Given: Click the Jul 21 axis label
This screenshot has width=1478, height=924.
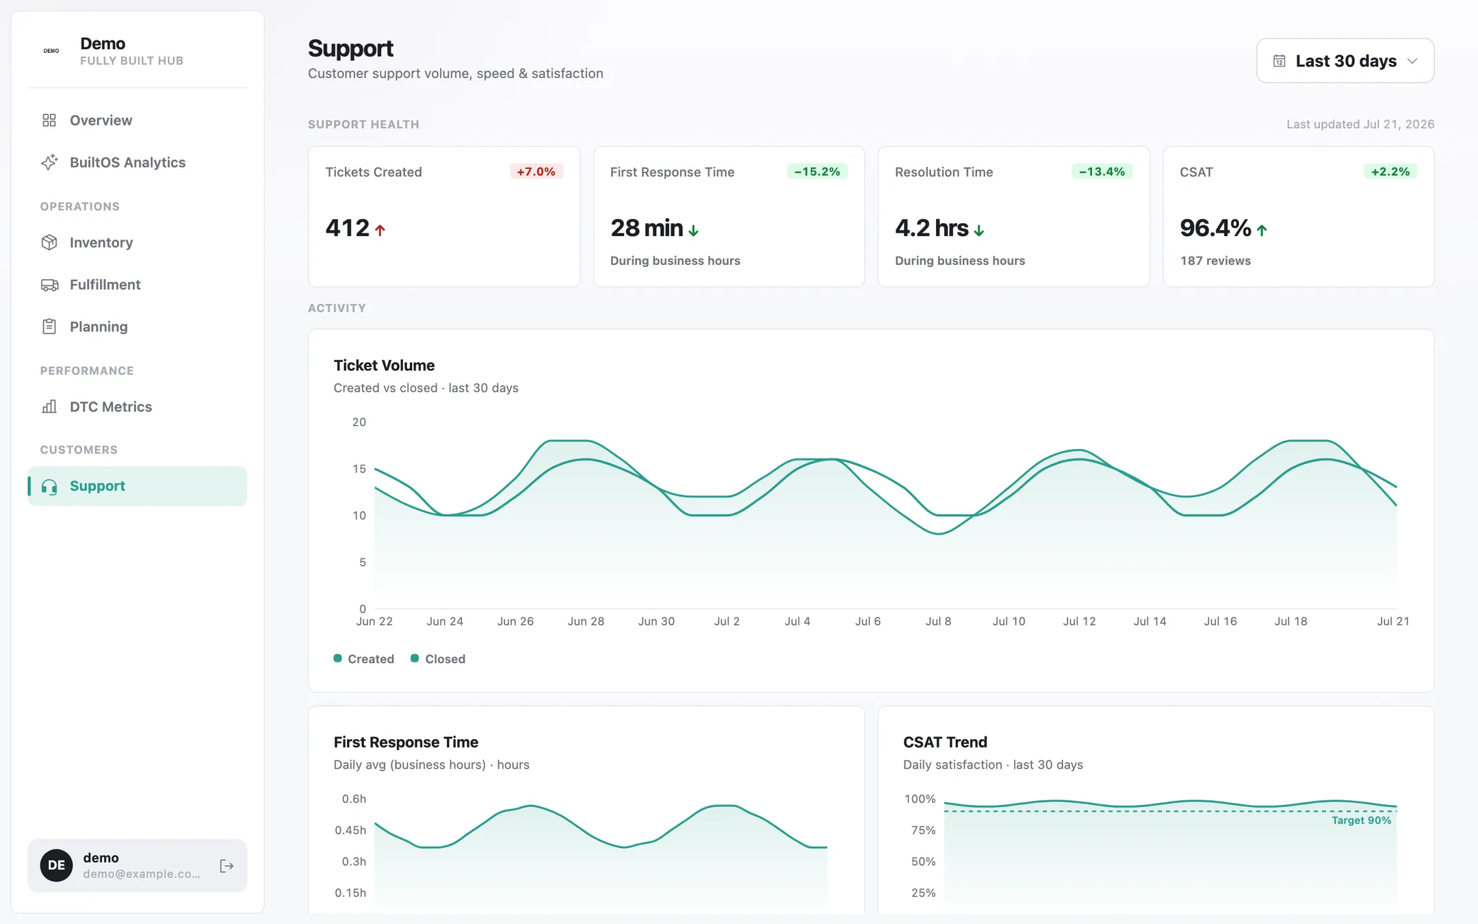Looking at the screenshot, I should [x=1393, y=621].
